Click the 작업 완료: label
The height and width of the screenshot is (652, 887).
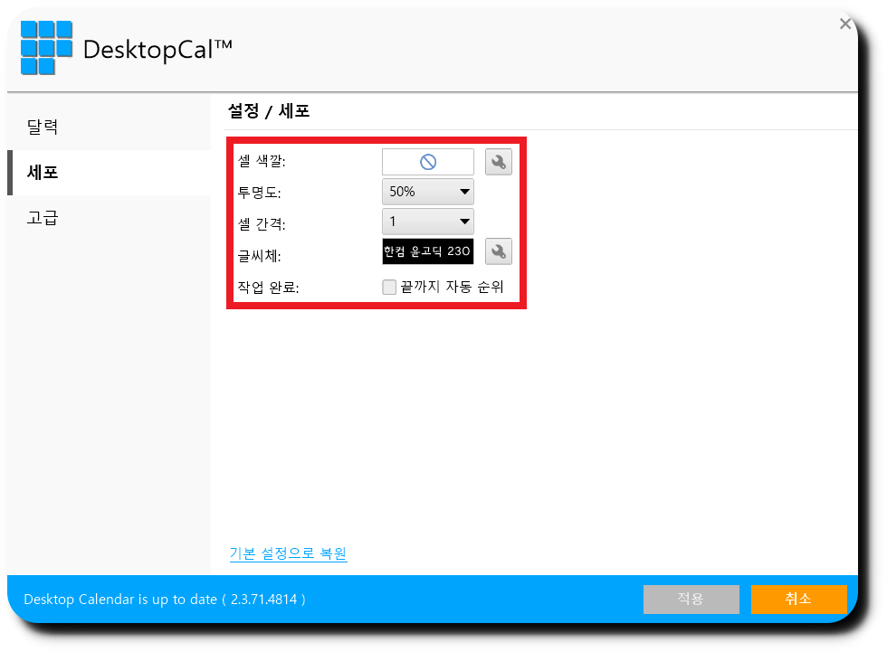tap(268, 288)
